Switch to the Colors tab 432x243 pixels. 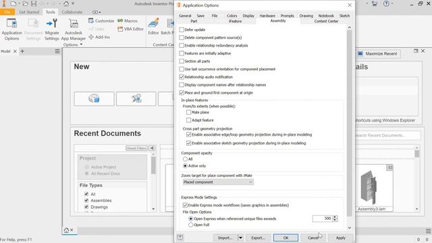point(232,16)
